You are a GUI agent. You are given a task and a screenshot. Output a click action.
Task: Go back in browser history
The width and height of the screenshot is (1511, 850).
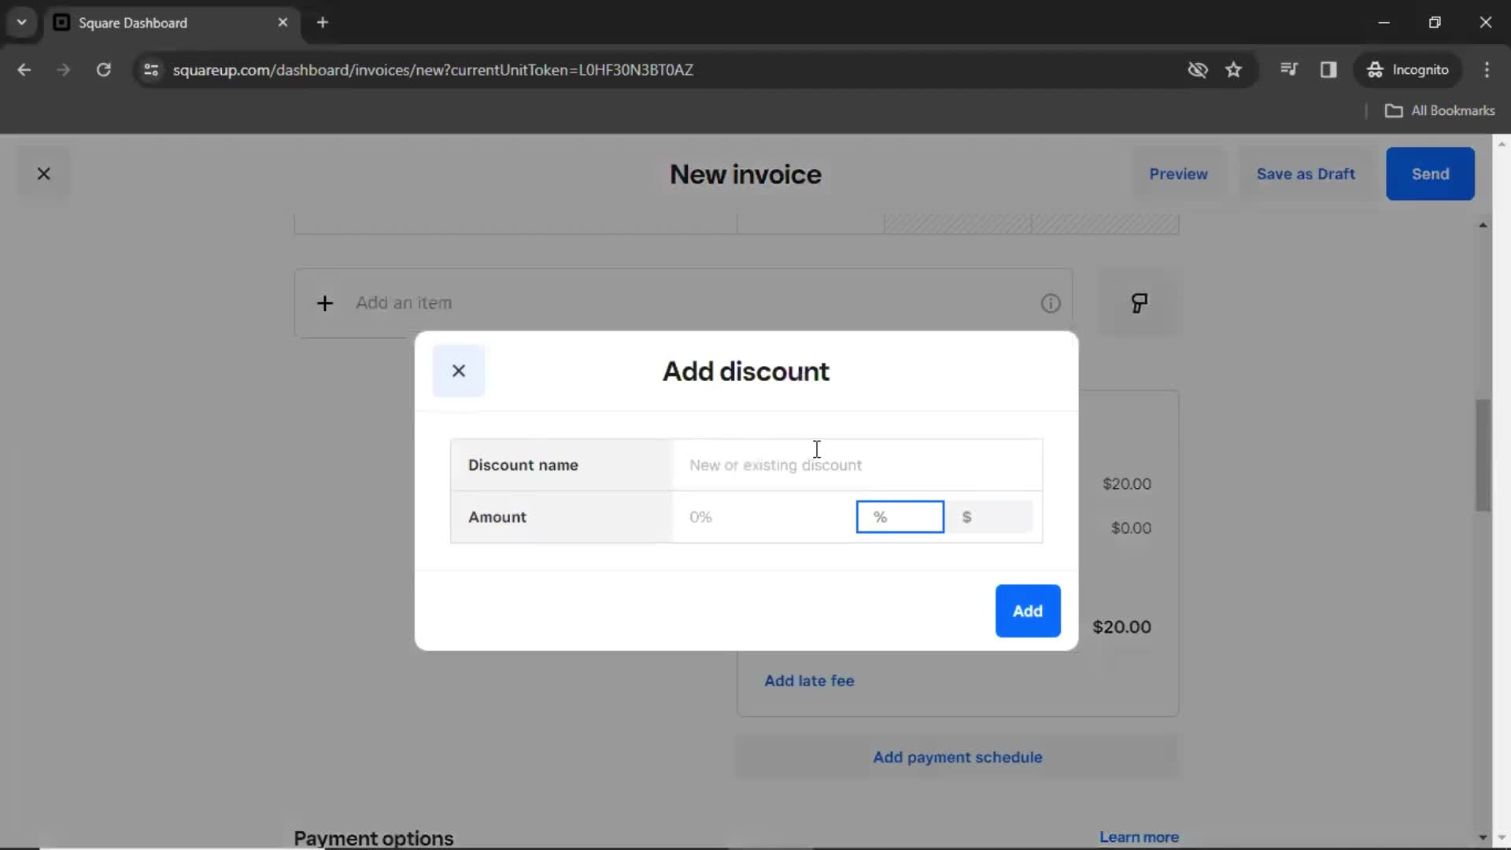tap(24, 70)
